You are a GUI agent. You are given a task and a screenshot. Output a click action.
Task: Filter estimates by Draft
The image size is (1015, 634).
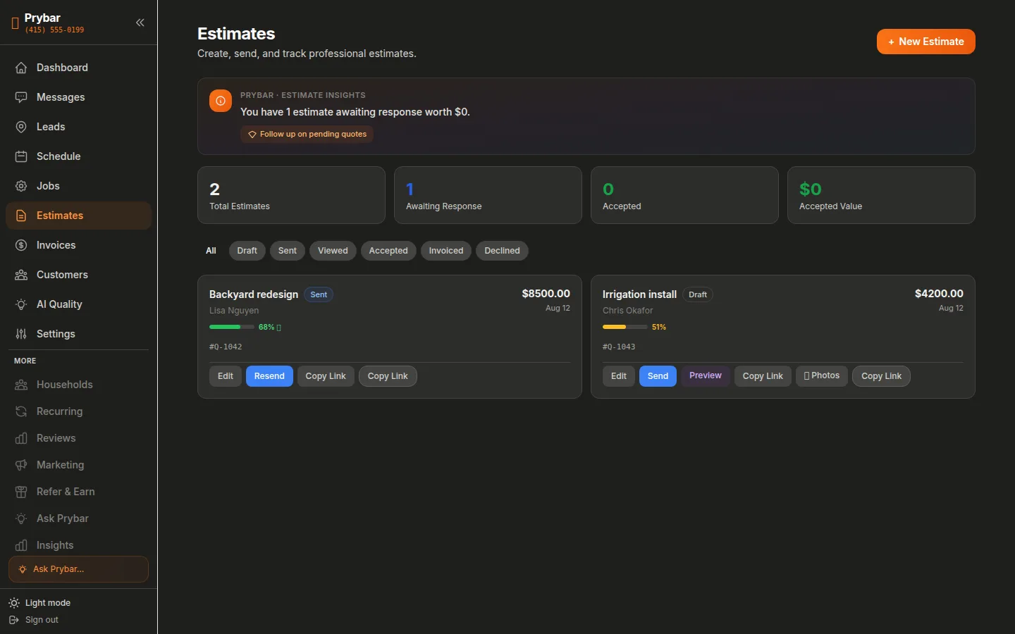[x=247, y=251]
